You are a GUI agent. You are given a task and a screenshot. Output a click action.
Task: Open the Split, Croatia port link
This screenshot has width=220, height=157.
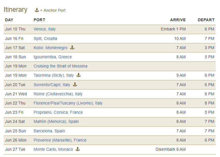click(45, 38)
